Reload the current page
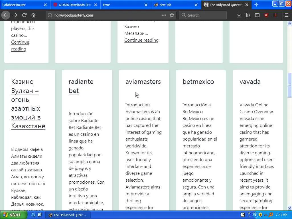This screenshot has height=219, width=292. (24, 15)
